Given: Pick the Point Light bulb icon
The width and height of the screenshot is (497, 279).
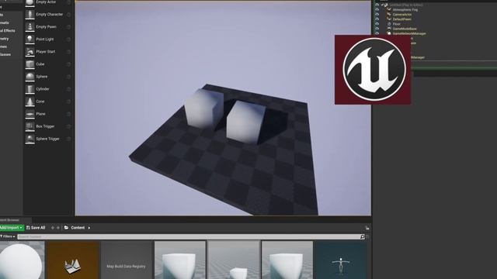Looking at the screenshot, I should 30,39.
